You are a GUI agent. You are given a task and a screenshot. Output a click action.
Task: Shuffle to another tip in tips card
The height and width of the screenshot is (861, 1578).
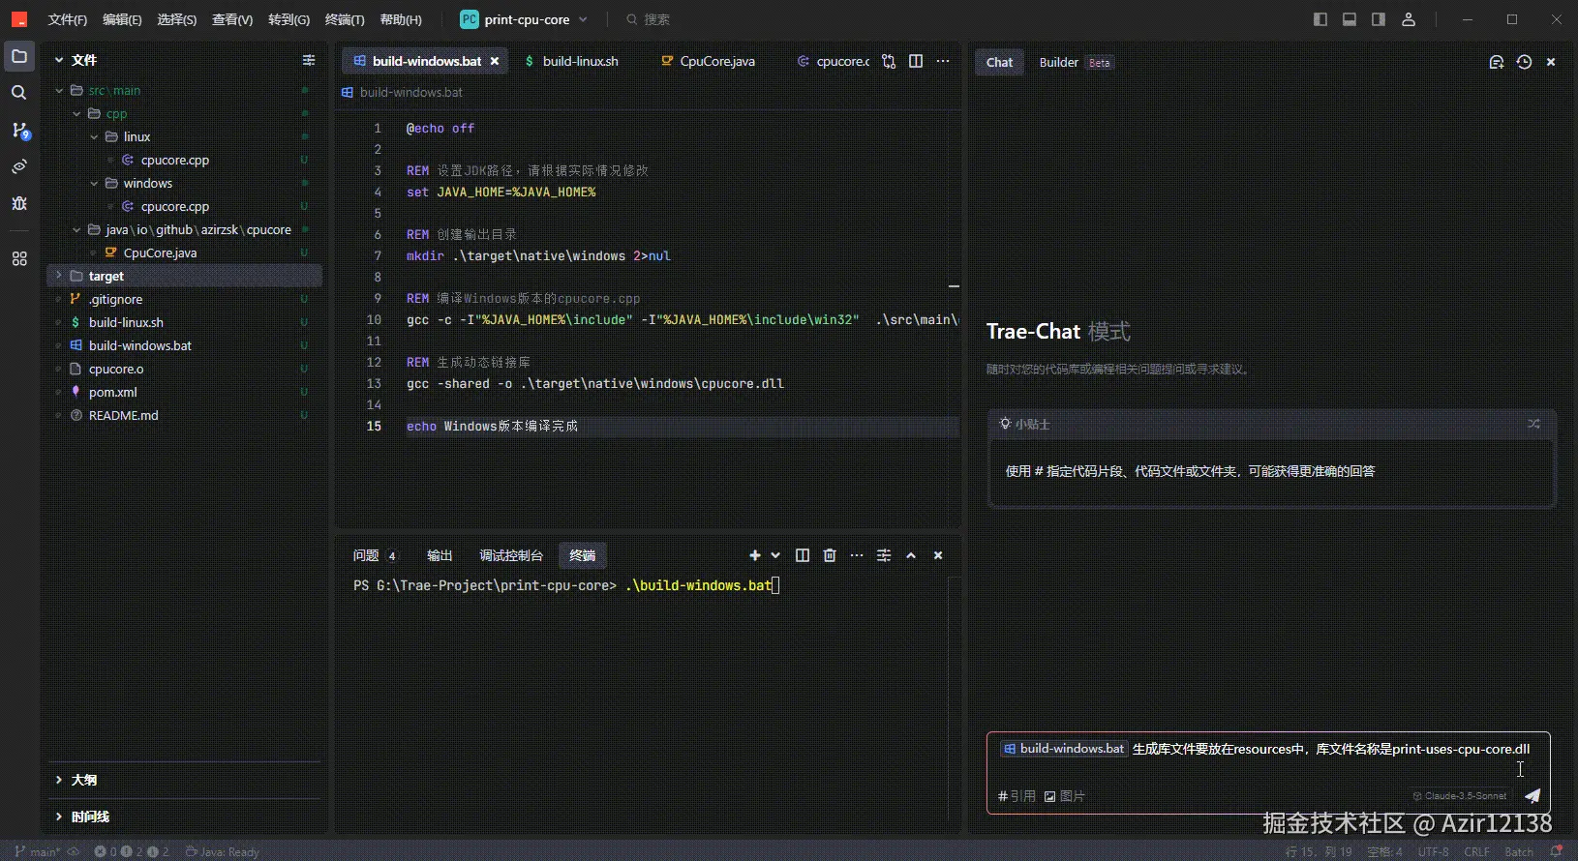pos(1533,424)
